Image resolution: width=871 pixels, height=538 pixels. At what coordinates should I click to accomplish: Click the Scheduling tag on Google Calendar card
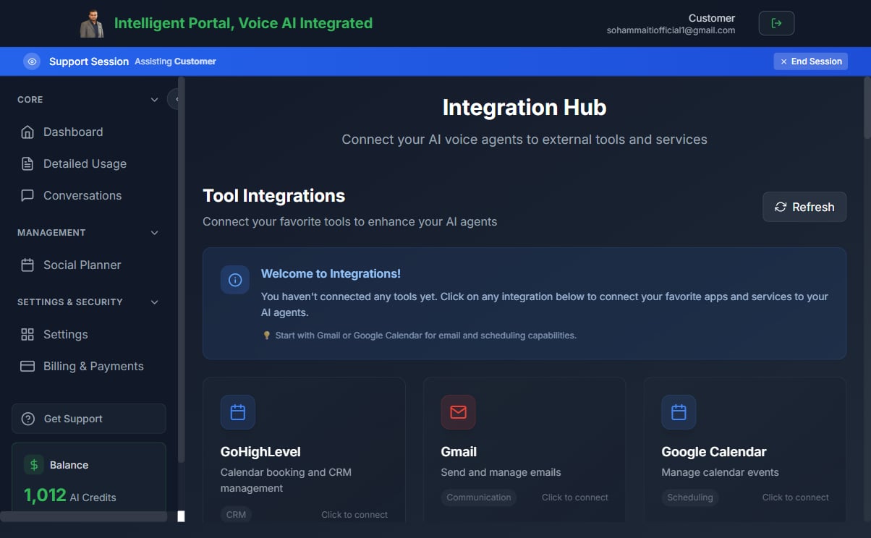pyautogui.click(x=690, y=498)
